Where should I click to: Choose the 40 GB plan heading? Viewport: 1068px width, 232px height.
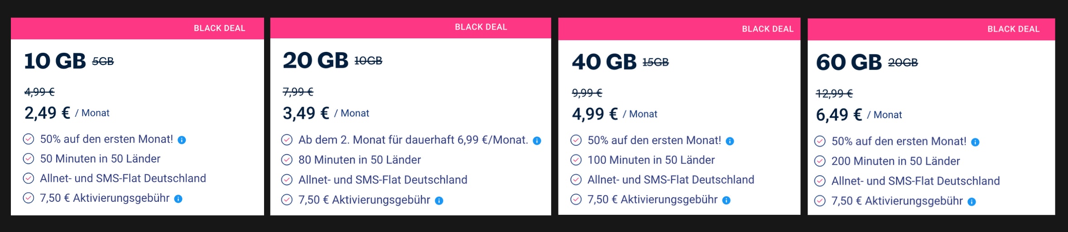tap(604, 62)
